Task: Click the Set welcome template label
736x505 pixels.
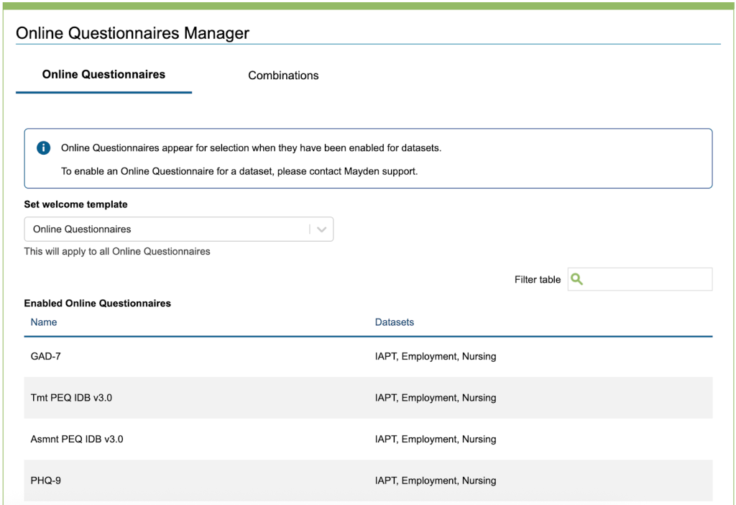Action: coord(75,204)
